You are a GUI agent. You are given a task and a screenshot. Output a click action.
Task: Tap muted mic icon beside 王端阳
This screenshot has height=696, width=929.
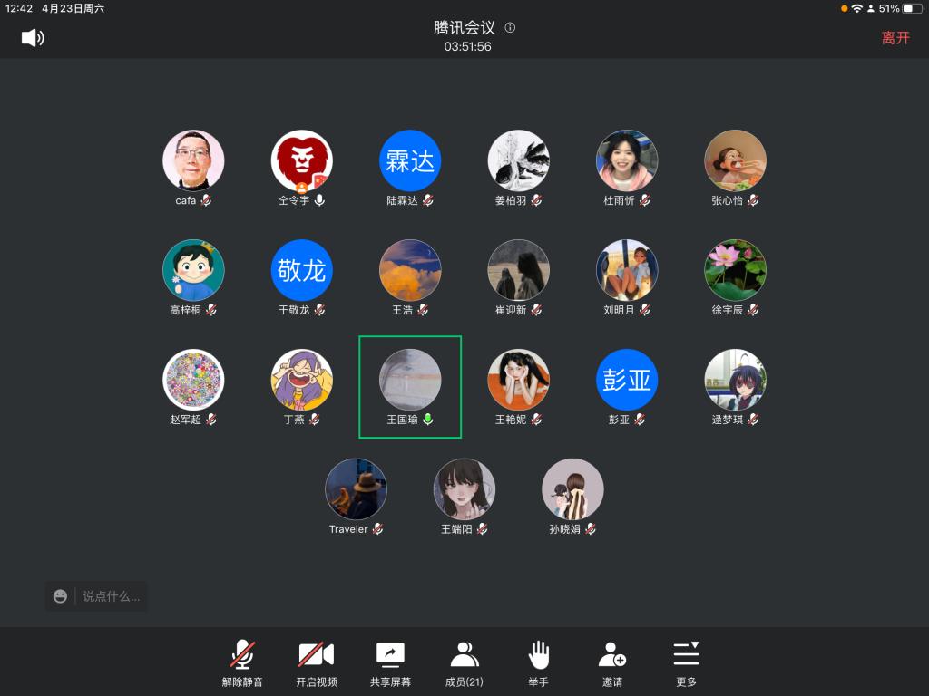click(x=483, y=528)
